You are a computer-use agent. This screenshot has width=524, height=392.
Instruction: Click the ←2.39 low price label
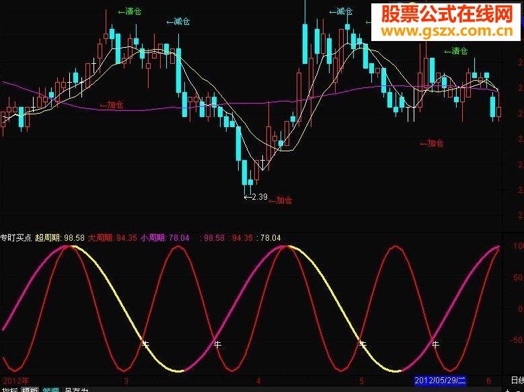256,197
